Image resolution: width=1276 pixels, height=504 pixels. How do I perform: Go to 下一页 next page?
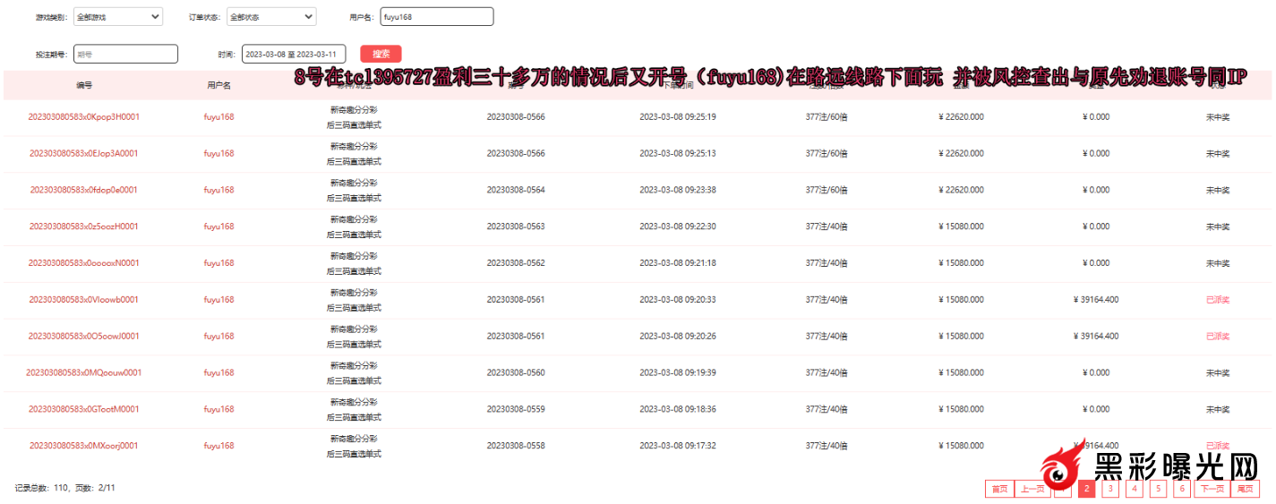tap(1212, 489)
